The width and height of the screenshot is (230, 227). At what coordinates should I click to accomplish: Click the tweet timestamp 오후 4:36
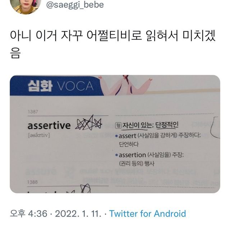click(29, 213)
